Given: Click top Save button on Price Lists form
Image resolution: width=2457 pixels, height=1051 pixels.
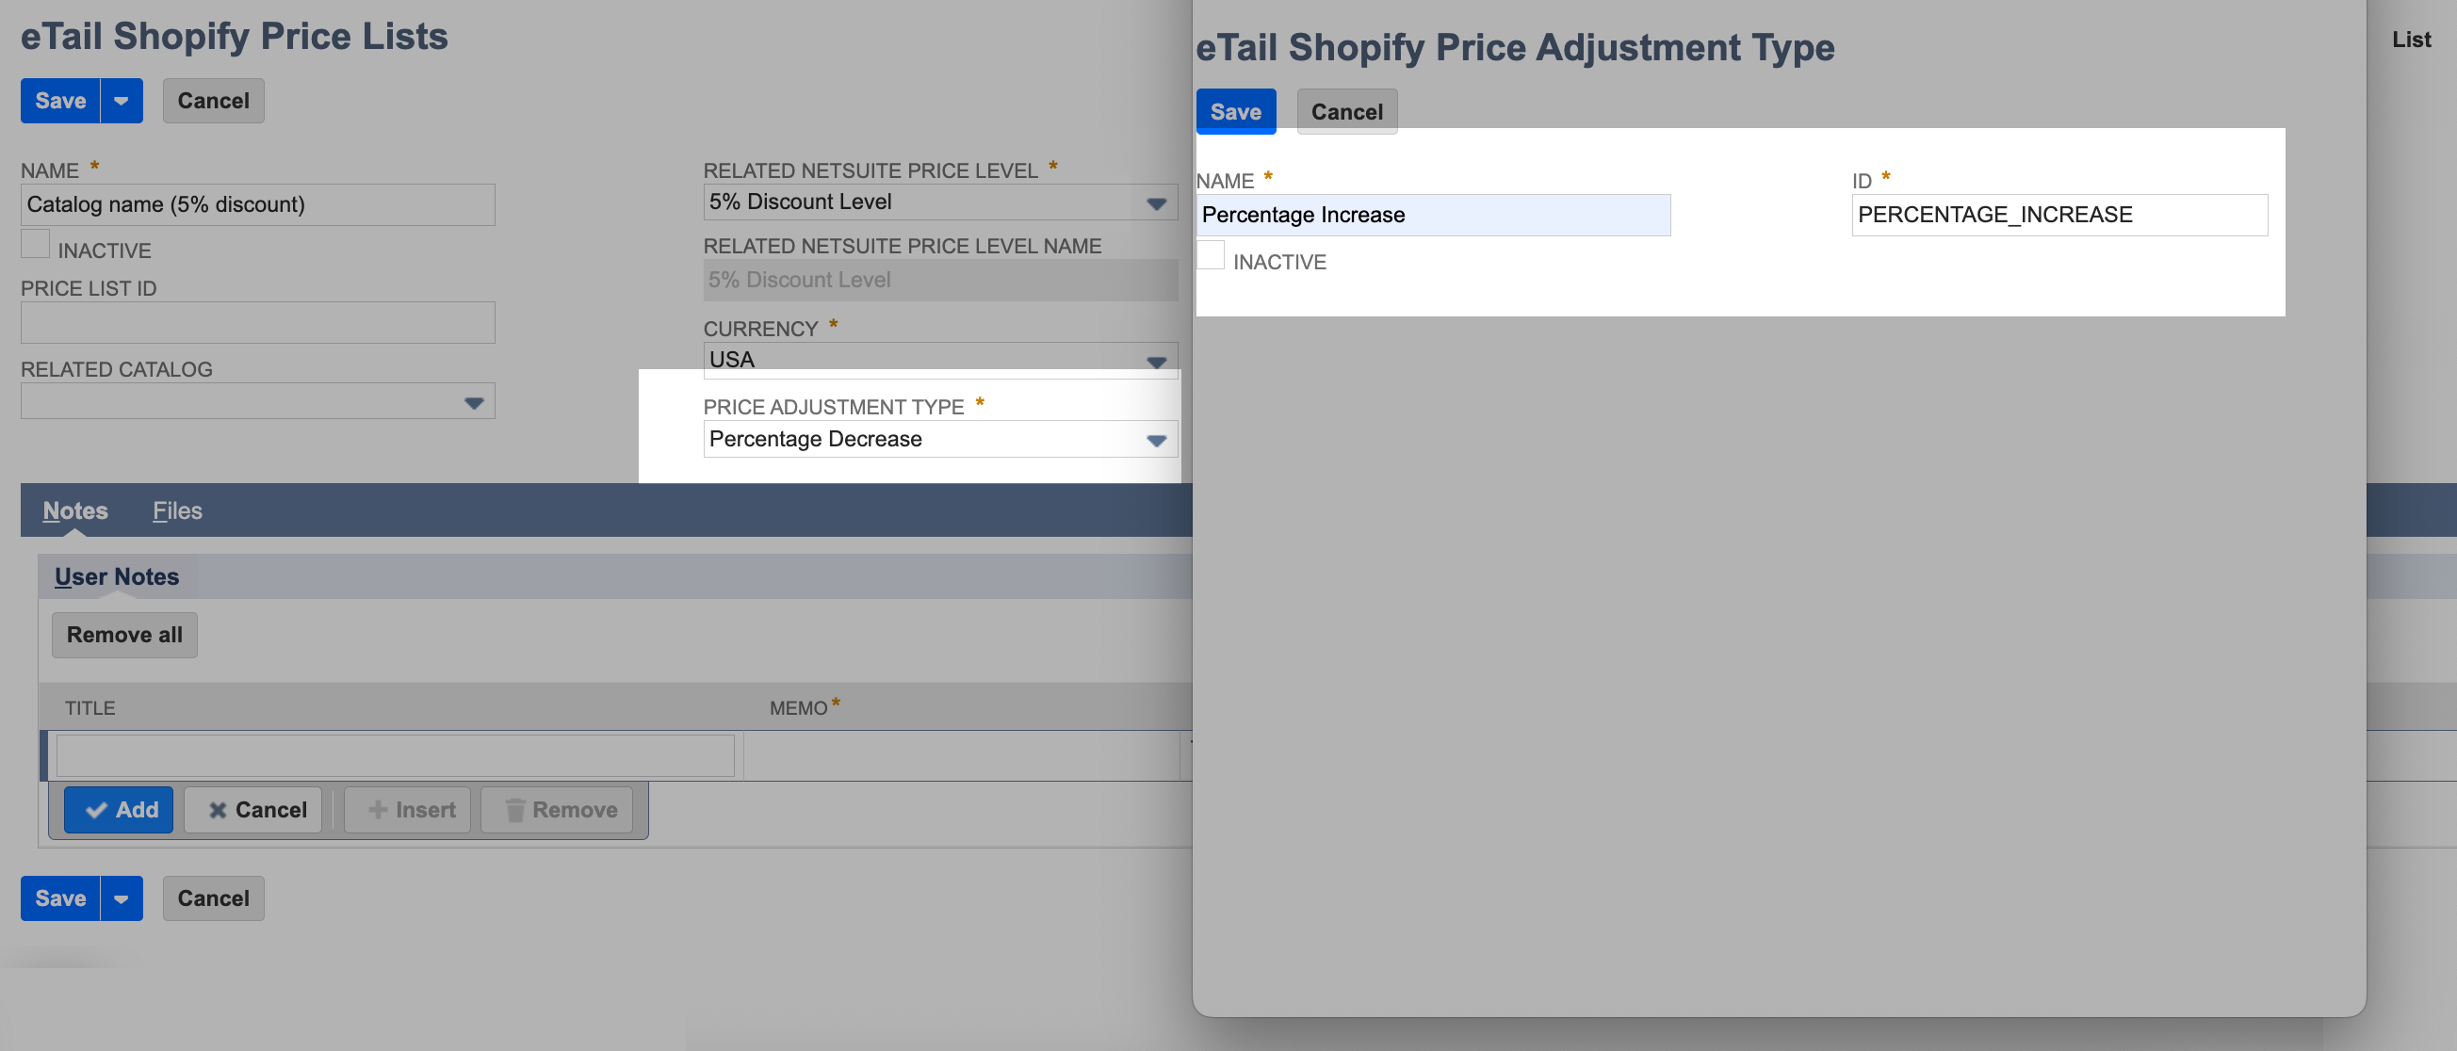Looking at the screenshot, I should (x=60, y=100).
